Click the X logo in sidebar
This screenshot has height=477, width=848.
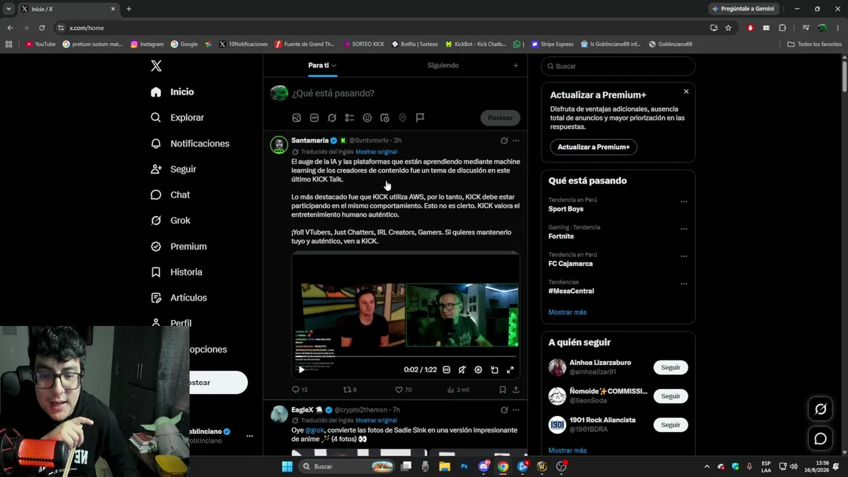pos(156,66)
